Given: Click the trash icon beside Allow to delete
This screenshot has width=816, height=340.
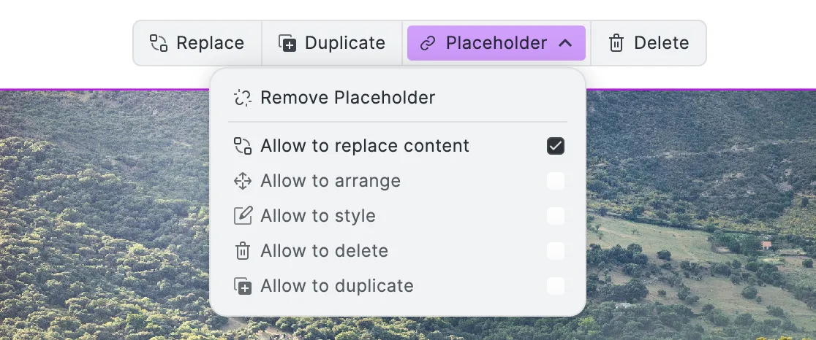Looking at the screenshot, I should tap(243, 251).
